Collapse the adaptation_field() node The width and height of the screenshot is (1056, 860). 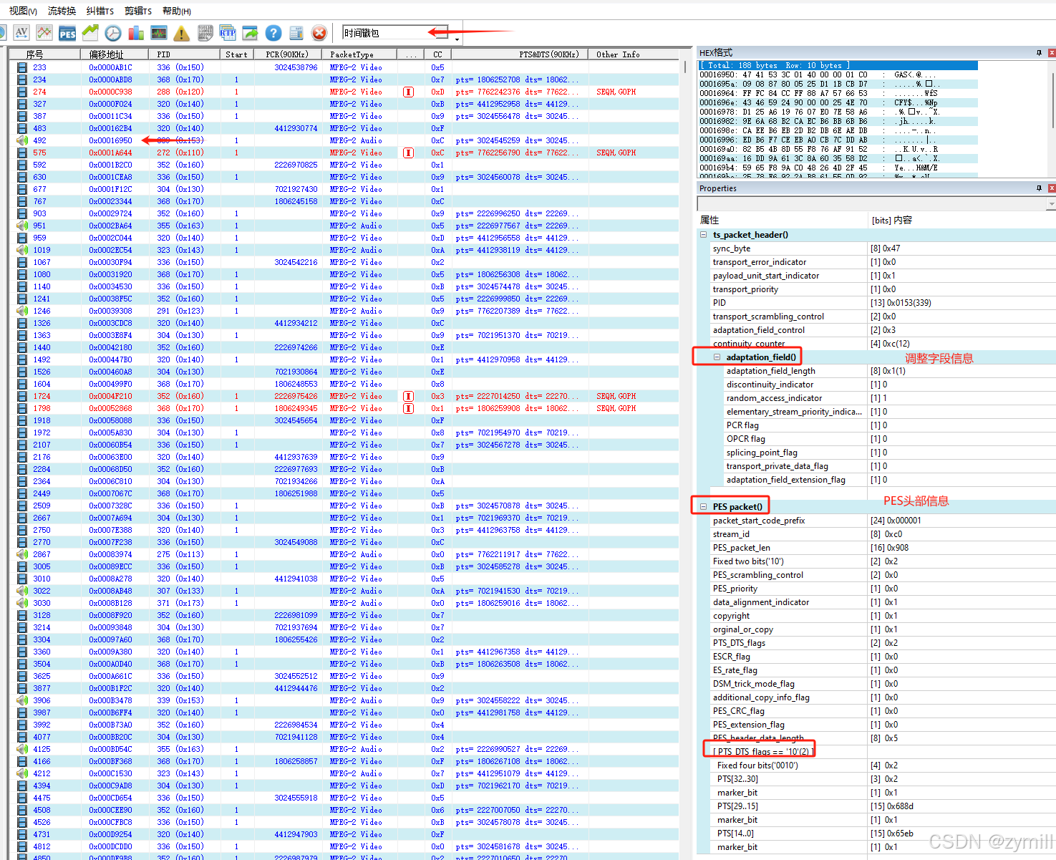tap(717, 357)
